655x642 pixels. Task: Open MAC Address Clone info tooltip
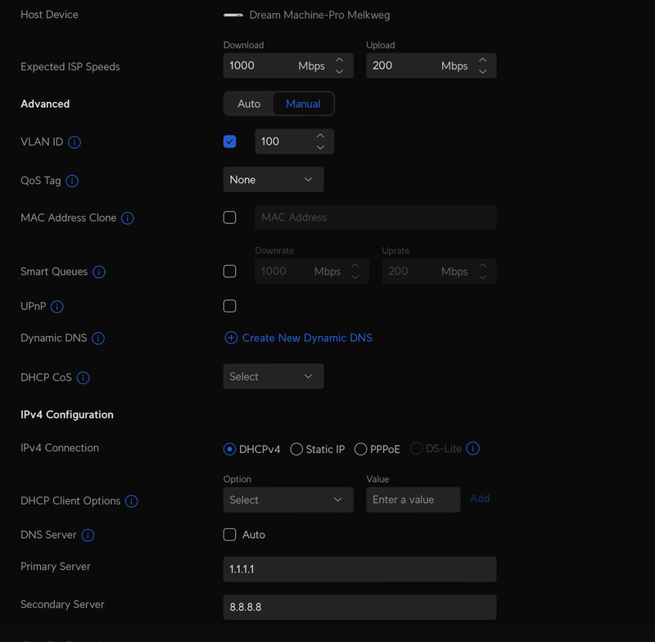pyautogui.click(x=128, y=218)
